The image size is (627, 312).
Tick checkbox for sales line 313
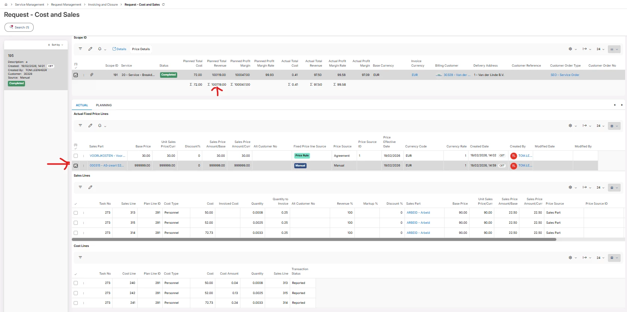76,213
